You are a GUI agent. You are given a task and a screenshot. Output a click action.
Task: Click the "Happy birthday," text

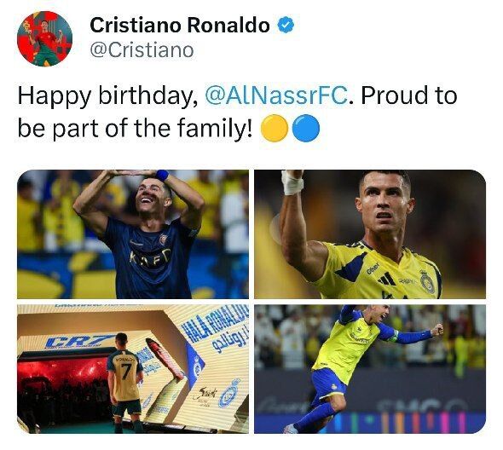pyautogui.click(x=108, y=96)
